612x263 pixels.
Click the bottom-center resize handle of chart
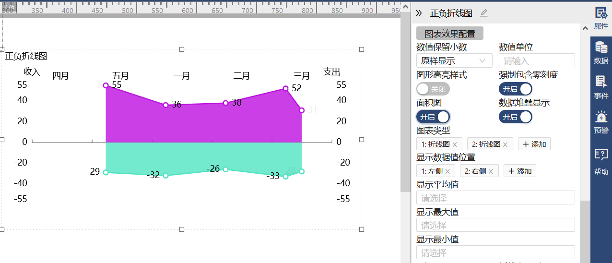[x=182, y=229]
